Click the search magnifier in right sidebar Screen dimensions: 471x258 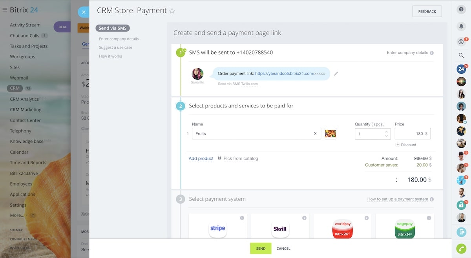pos(461,56)
